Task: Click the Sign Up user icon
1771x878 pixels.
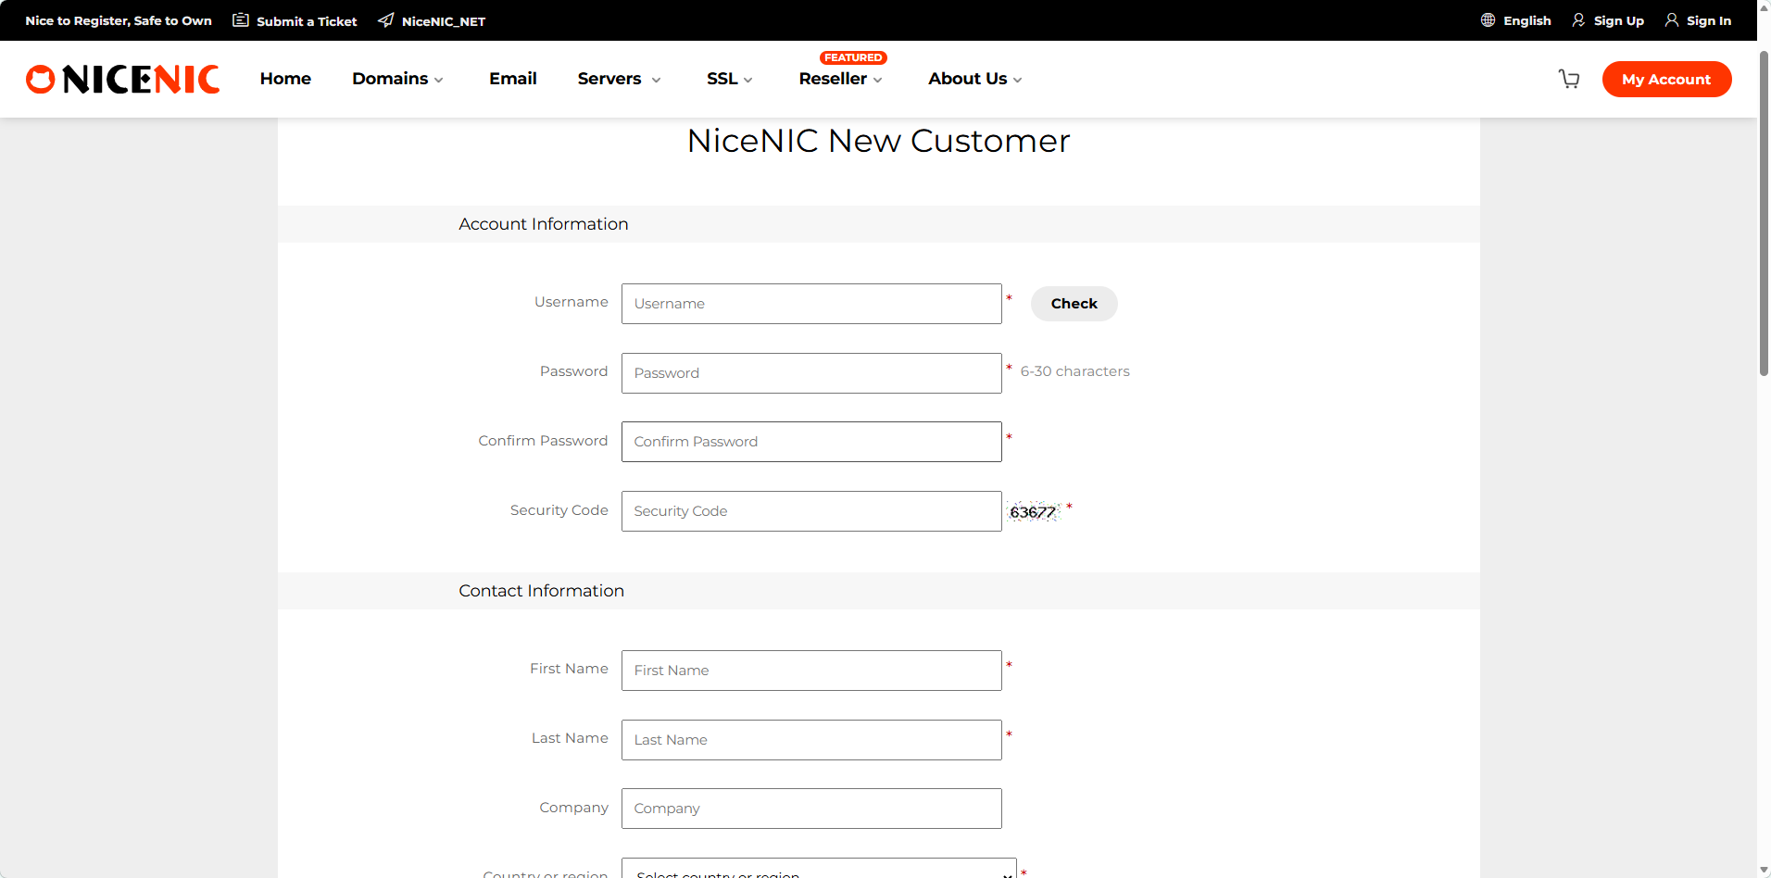Action: (x=1578, y=20)
